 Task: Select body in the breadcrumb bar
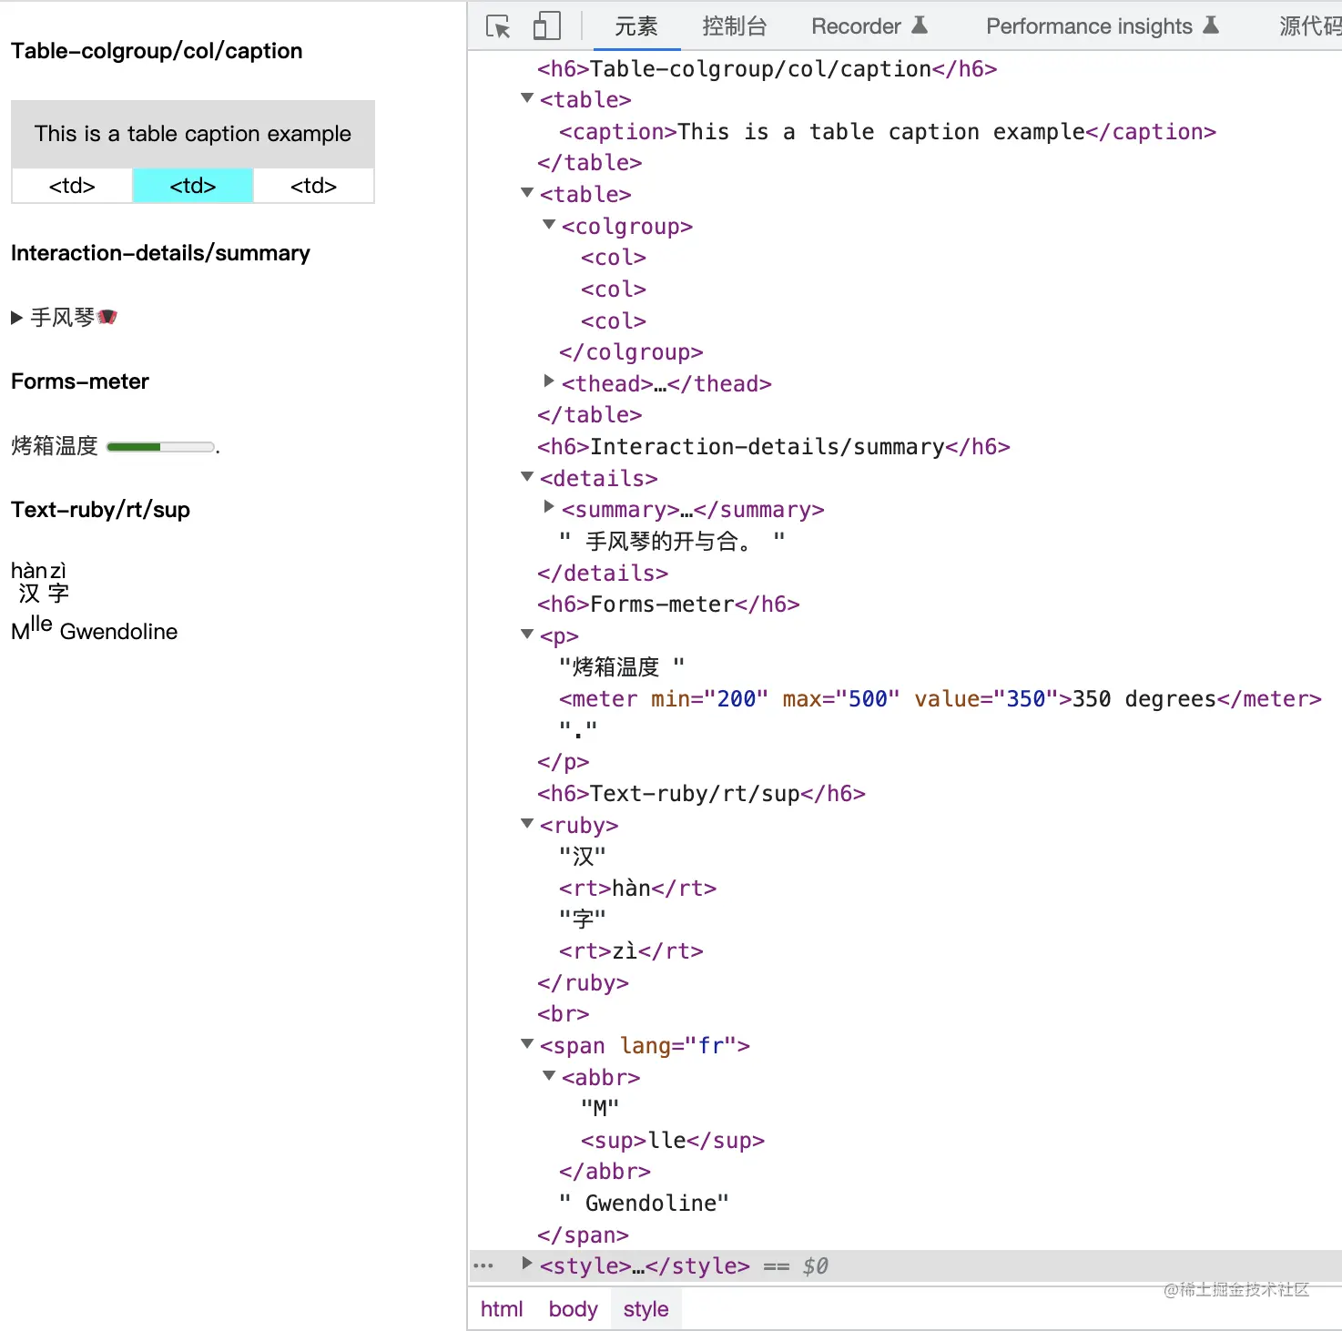point(573,1309)
